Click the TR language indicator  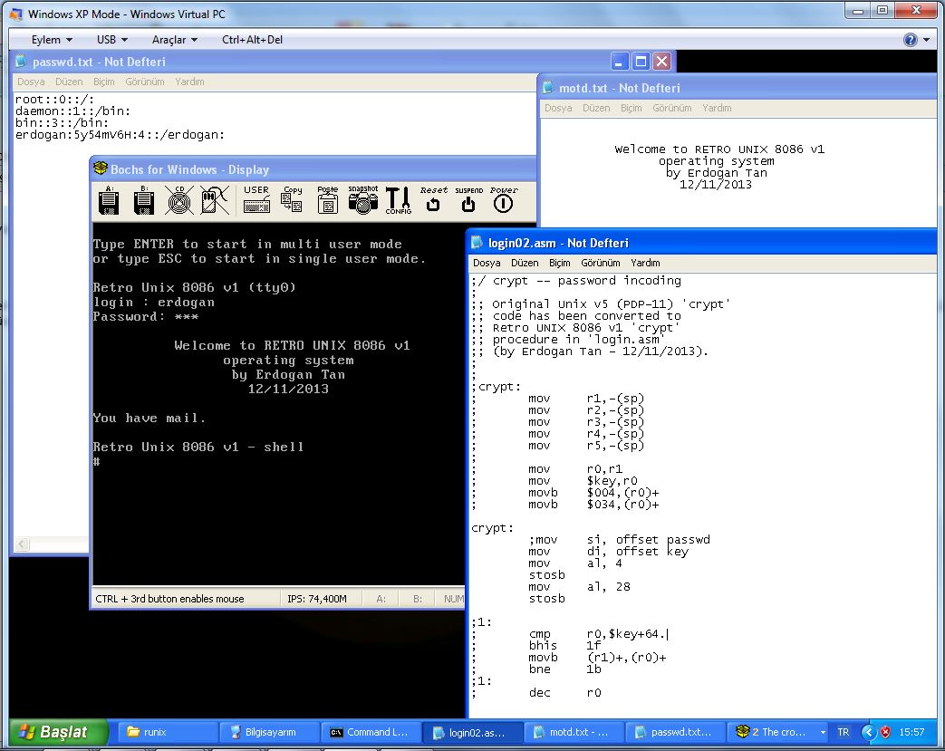pos(844,732)
